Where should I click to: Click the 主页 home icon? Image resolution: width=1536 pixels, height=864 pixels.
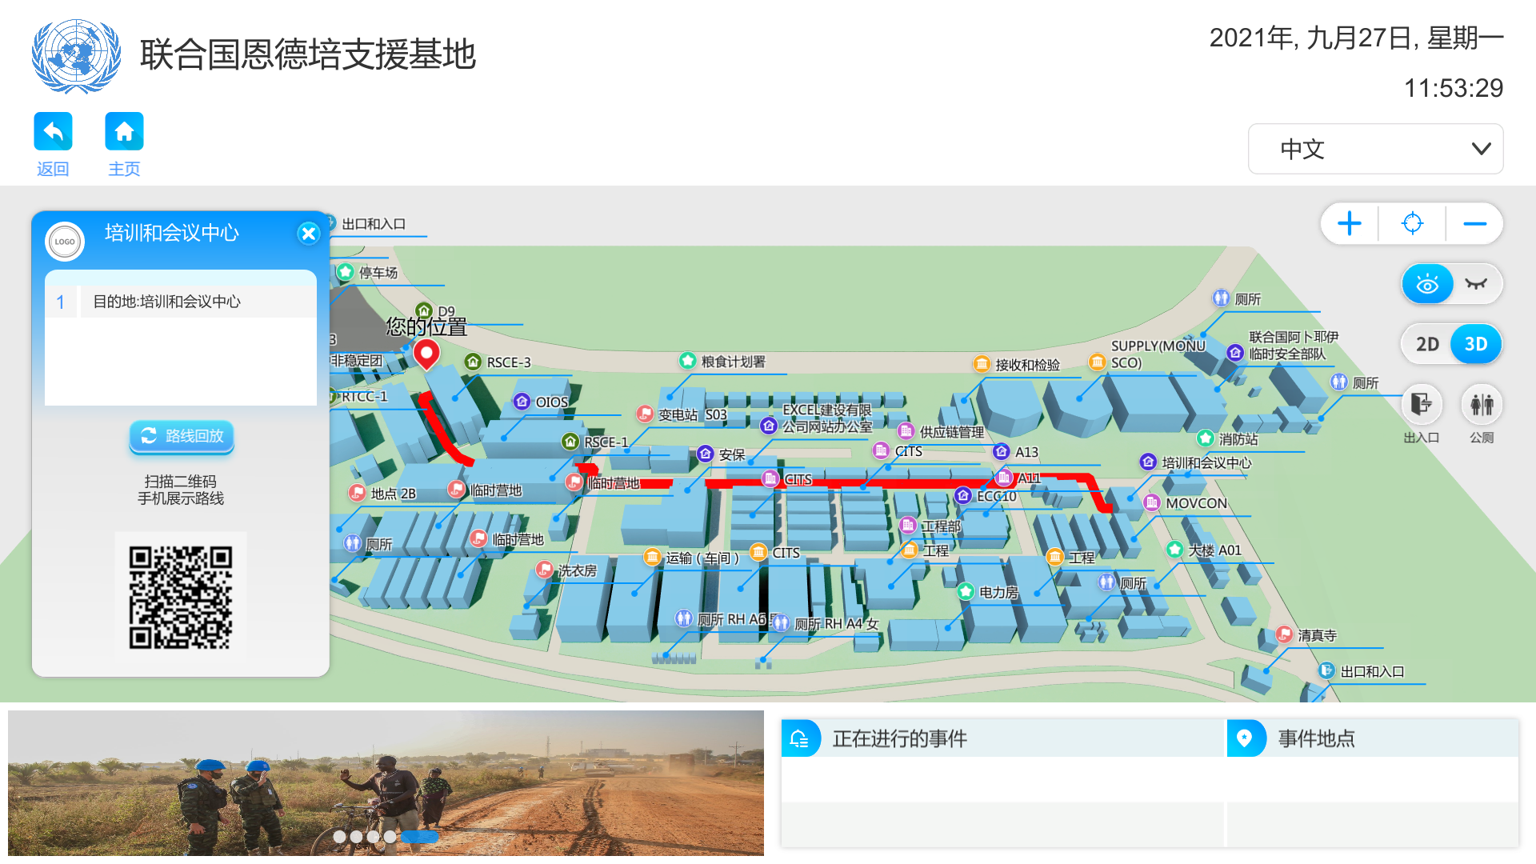124,130
